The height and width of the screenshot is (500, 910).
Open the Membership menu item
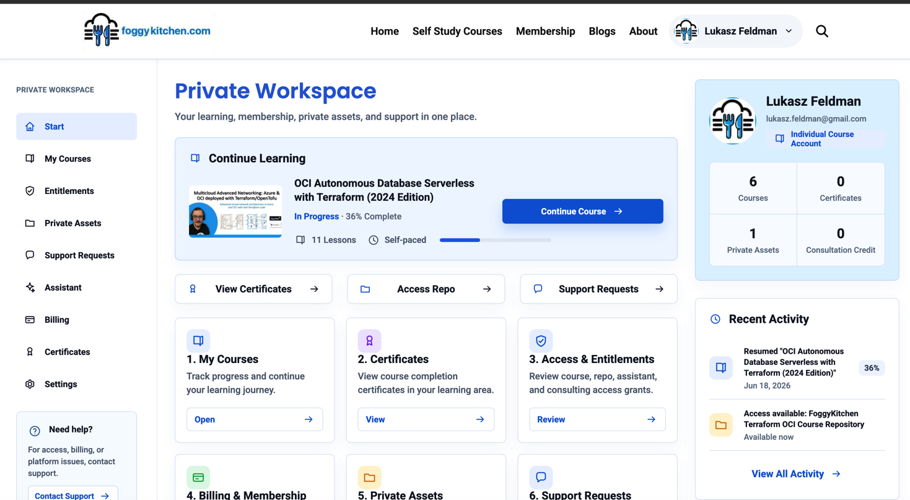545,31
